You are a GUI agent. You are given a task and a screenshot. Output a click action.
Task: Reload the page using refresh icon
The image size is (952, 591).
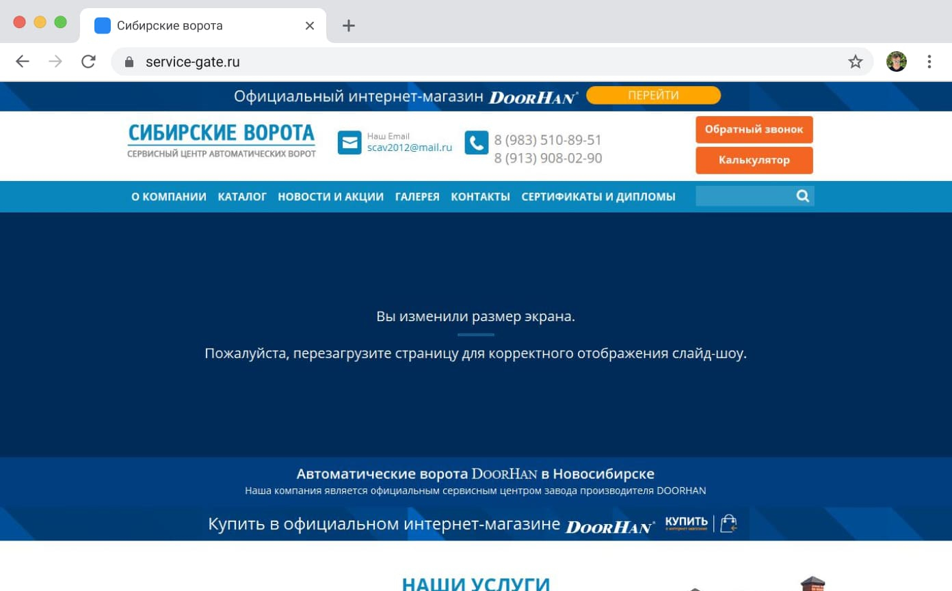(x=88, y=62)
